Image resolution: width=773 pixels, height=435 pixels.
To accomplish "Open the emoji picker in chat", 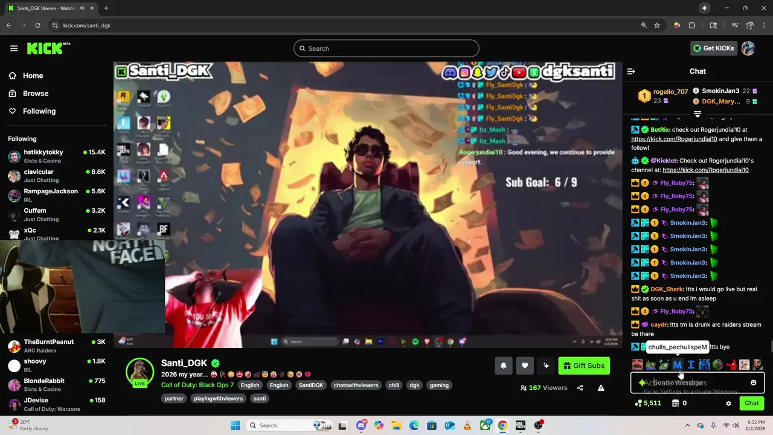I will pos(753,382).
